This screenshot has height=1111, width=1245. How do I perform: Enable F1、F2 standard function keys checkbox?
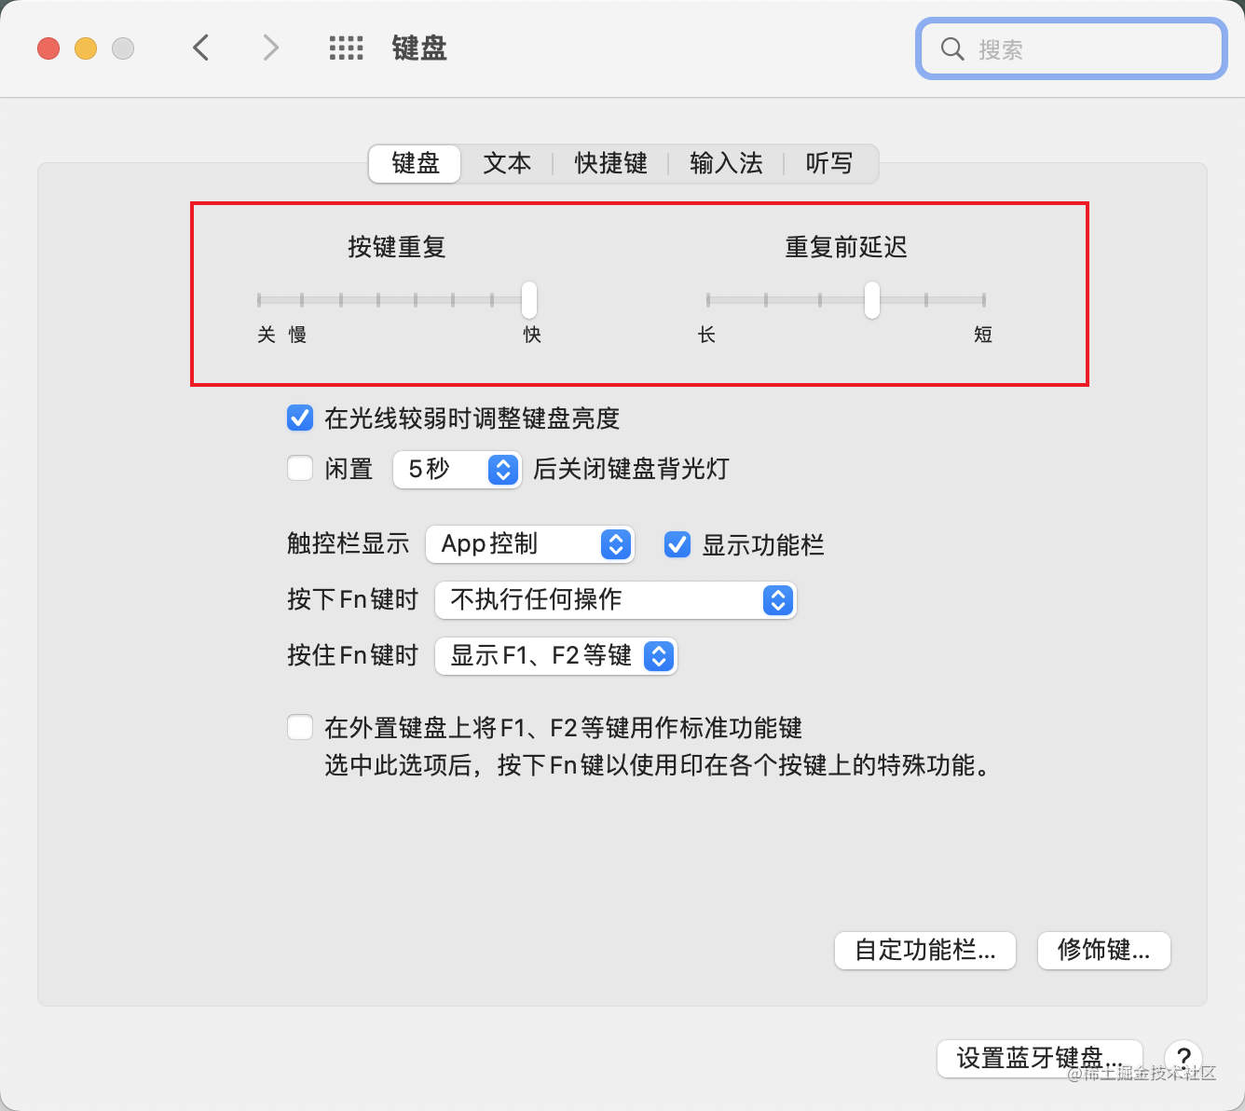click(x=300, y=727)
